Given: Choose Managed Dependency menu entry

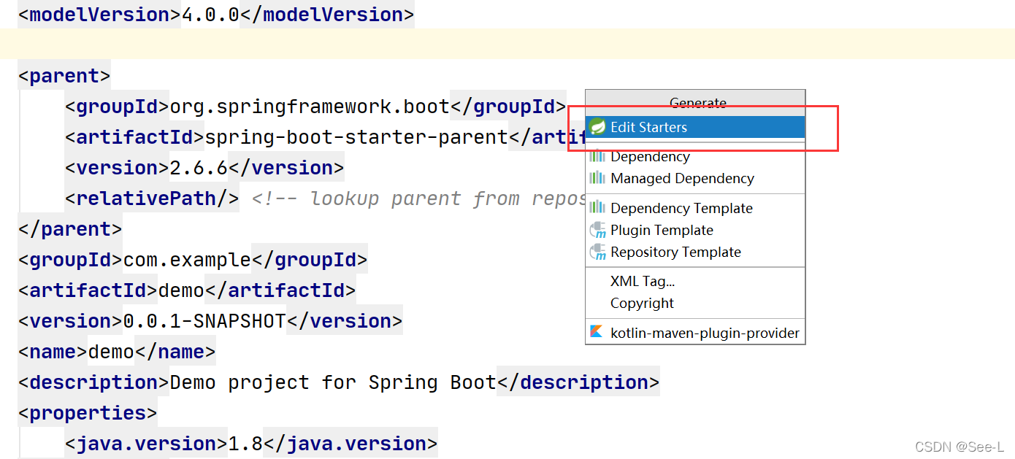Looking at the screenshot, I should [695, 178].
